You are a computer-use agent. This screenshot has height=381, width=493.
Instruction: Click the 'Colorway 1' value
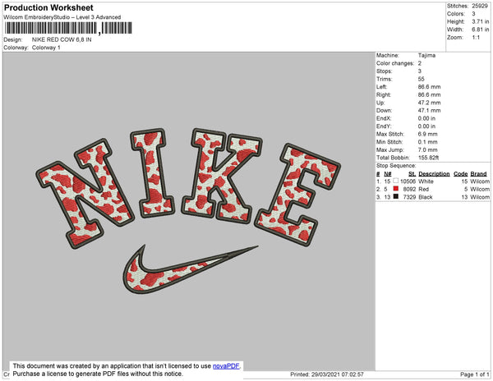(46, 48)
